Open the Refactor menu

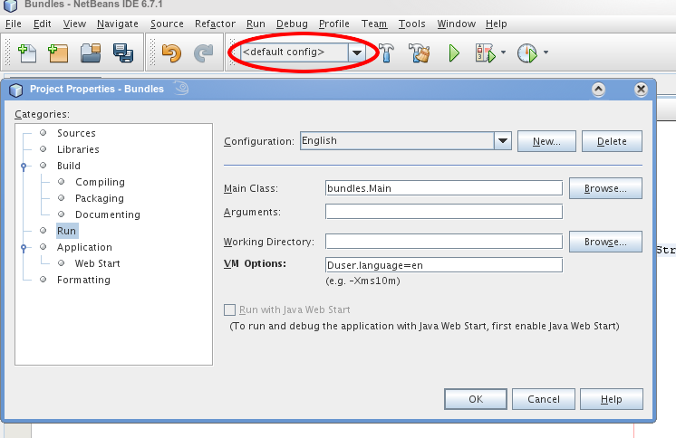click(215, 24)
